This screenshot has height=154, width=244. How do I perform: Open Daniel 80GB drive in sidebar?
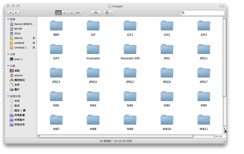22,24
